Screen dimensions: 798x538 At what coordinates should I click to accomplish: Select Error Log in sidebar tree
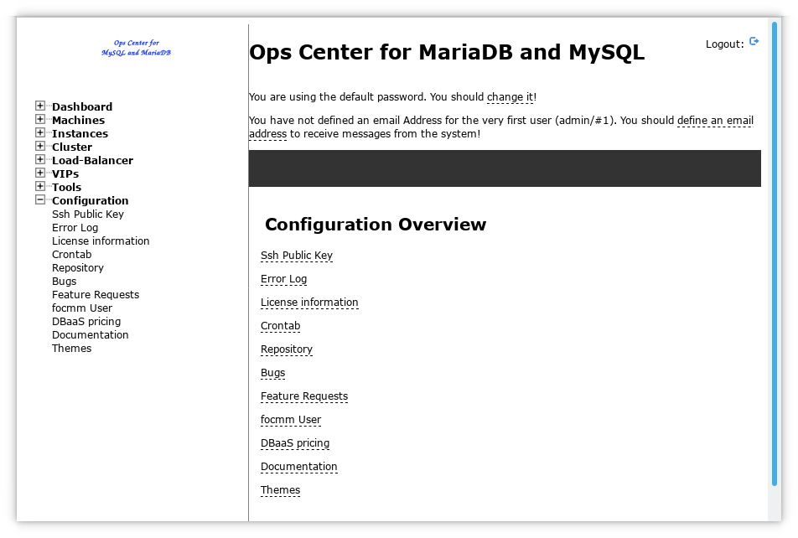tap(75, 227)
